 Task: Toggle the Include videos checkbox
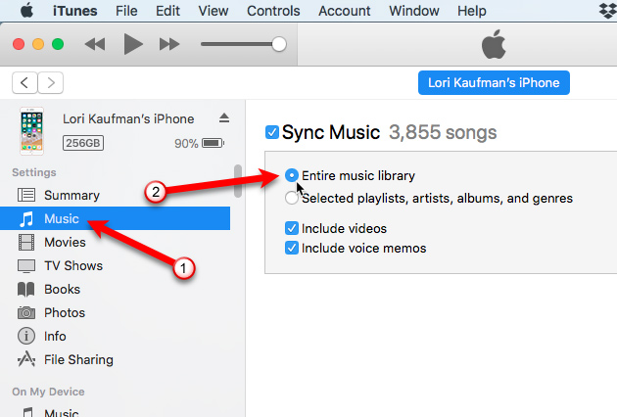pos(291,228)
